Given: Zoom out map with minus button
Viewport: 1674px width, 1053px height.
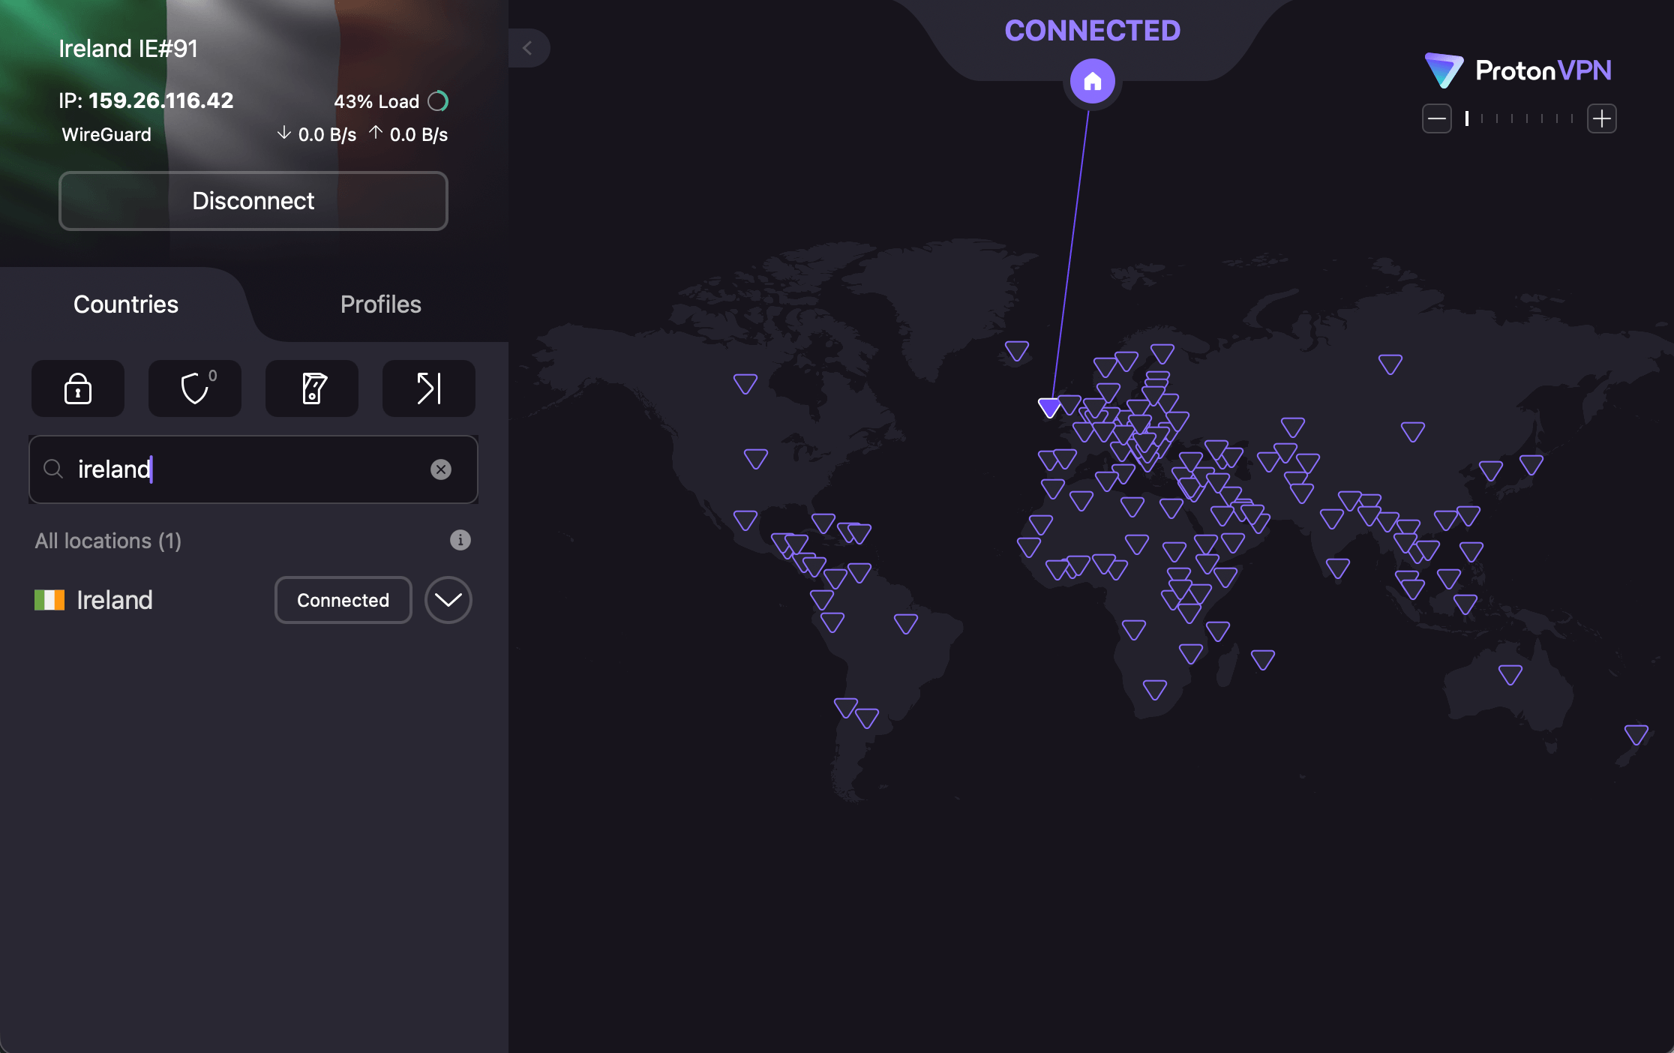Looking at the screenshot, I should (x=1437, y=118).
